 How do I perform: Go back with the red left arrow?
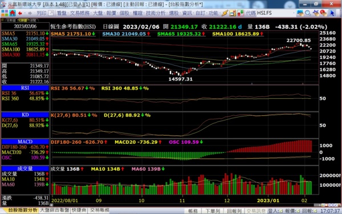pyautogui.click(x=20, y=13)
